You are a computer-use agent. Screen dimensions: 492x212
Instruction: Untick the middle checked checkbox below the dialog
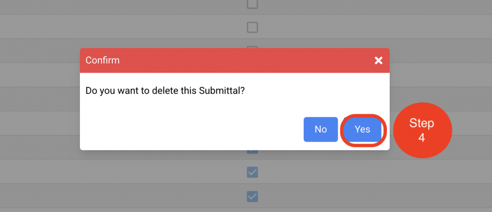click(252, 172)
